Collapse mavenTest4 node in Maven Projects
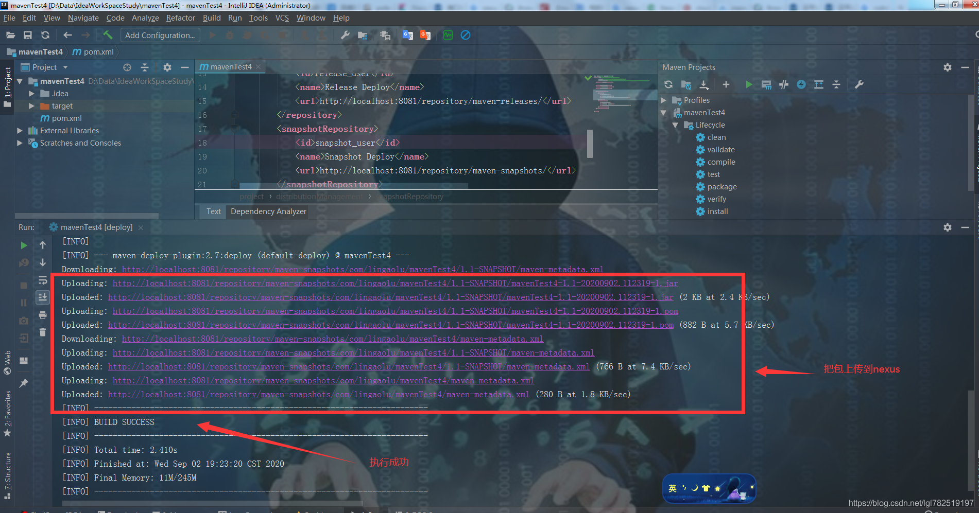 click(x=664, y=113)
